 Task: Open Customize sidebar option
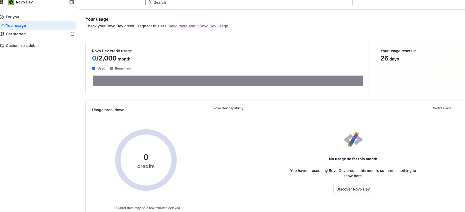(22, 46)
